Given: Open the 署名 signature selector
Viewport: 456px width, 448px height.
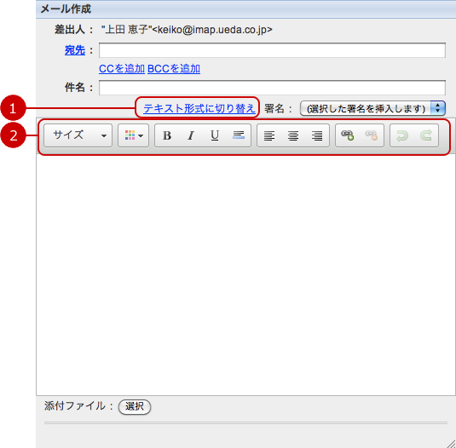Looking at the screenshot, I should click(372, 108).
